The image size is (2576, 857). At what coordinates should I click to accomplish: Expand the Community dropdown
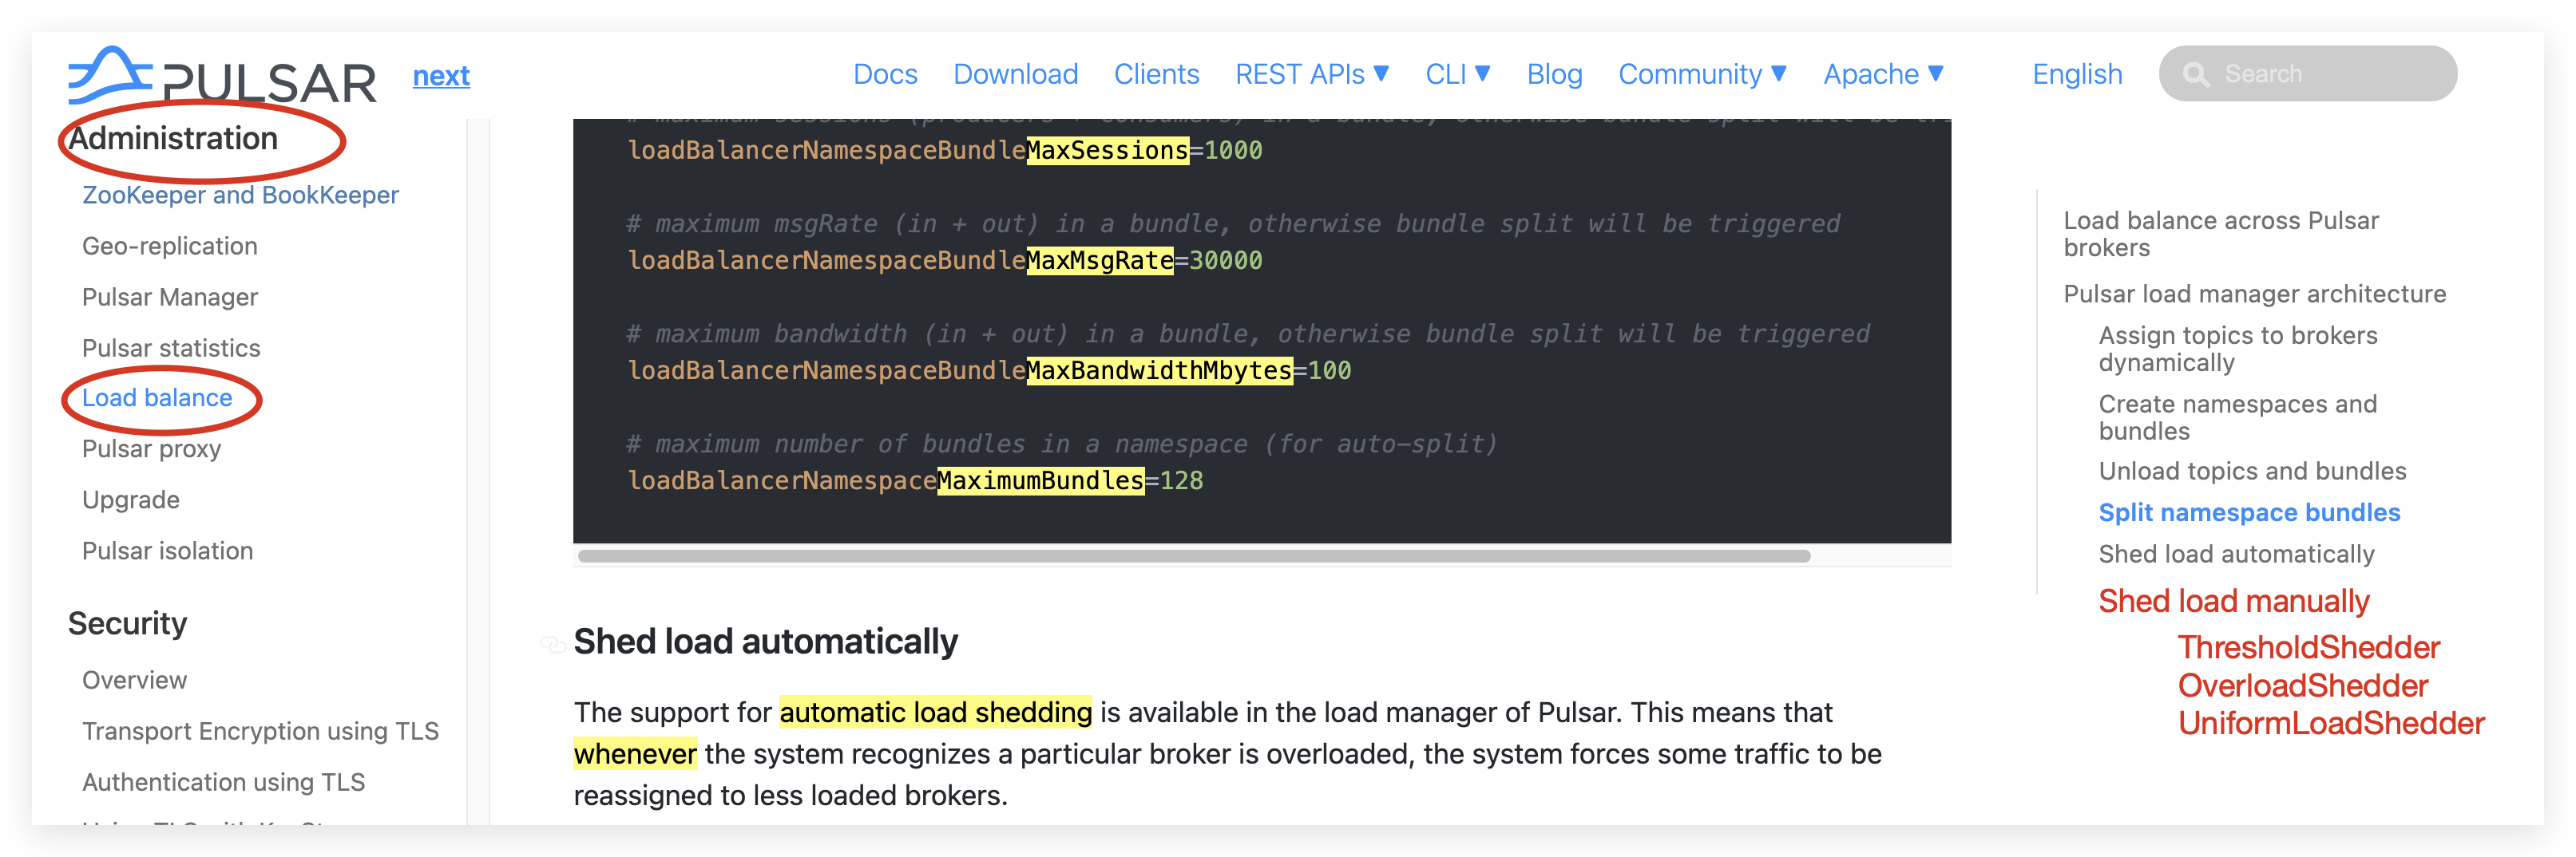[x=1702, y=74]
